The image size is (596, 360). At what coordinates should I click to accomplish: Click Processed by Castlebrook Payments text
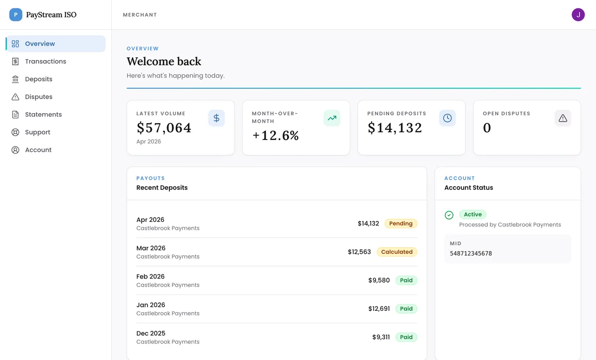510,224
